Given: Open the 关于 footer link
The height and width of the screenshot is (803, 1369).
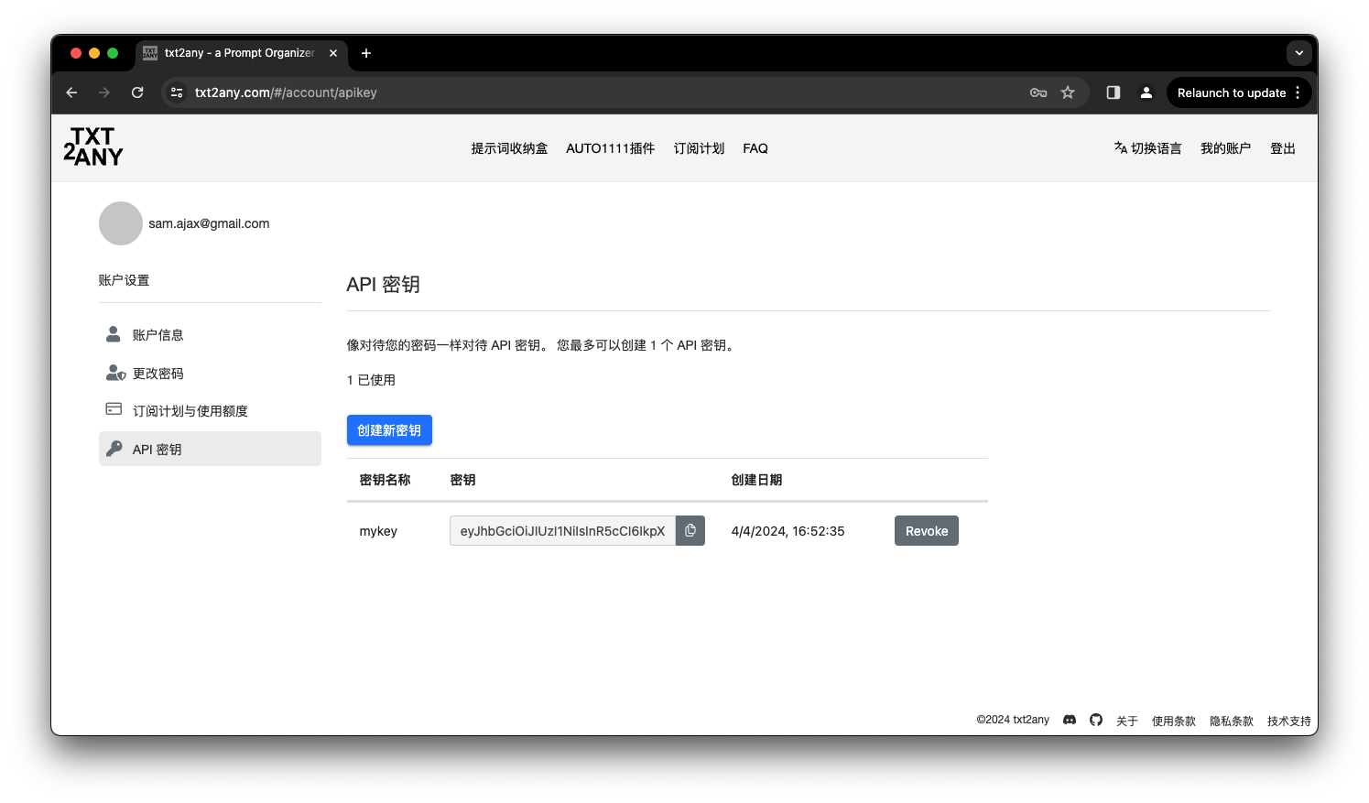Looking at the screenshot, I should tap(1127, 721).
